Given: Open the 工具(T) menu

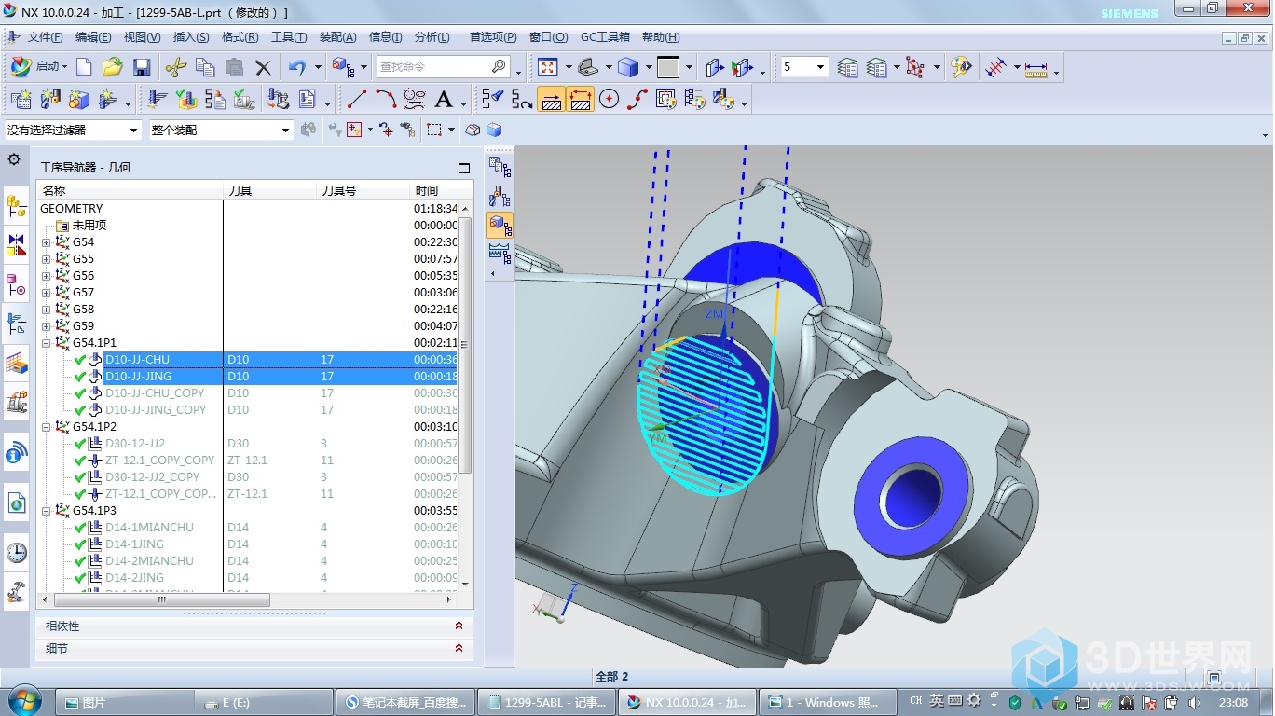Looking at the screenshot, I should pos(289,37).
